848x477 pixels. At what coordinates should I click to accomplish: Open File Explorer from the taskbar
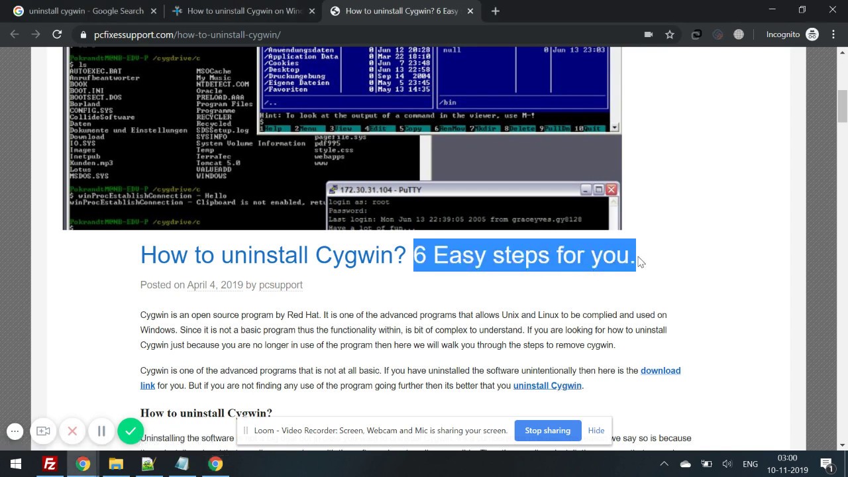(116, 464)
